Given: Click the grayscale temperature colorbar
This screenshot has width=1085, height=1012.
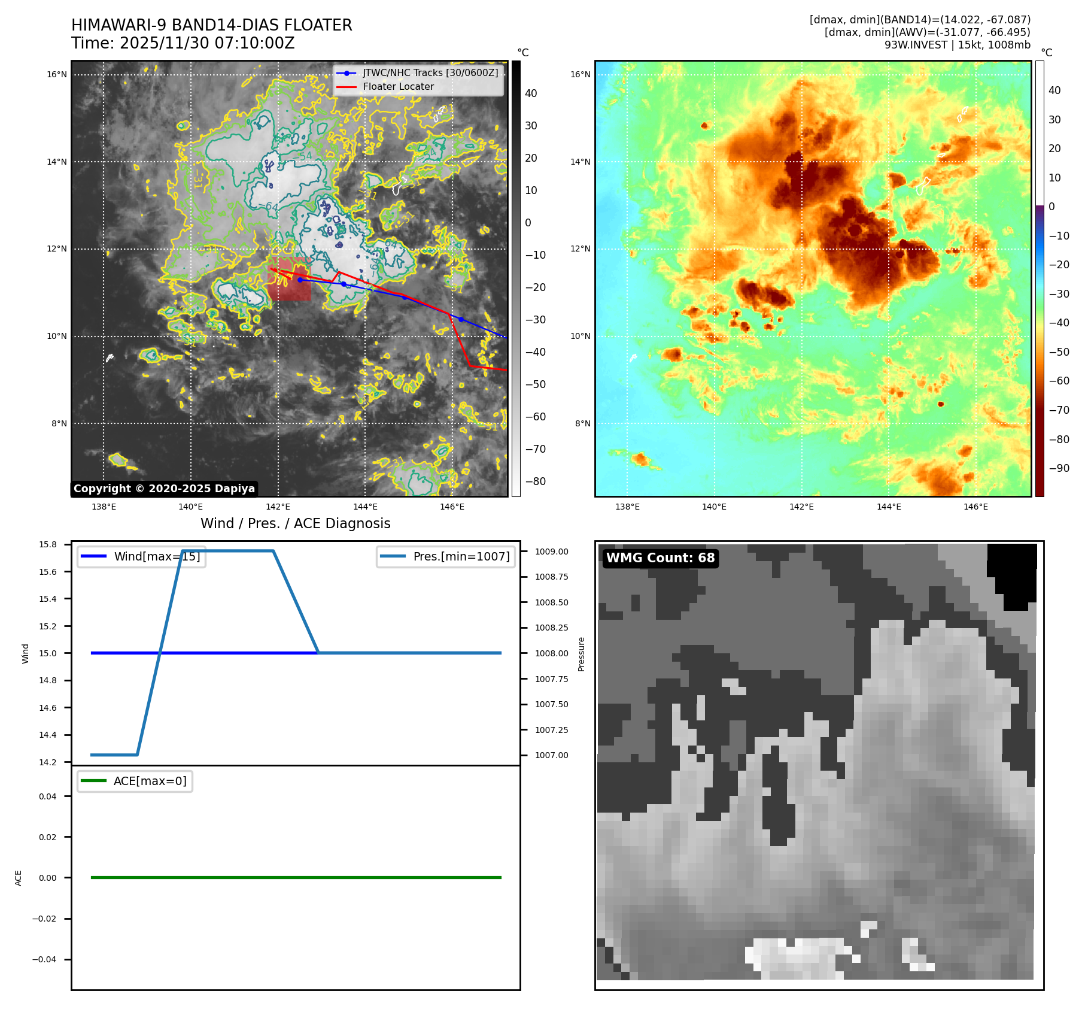Looking at the screenshot, I should tap(516, 278).
